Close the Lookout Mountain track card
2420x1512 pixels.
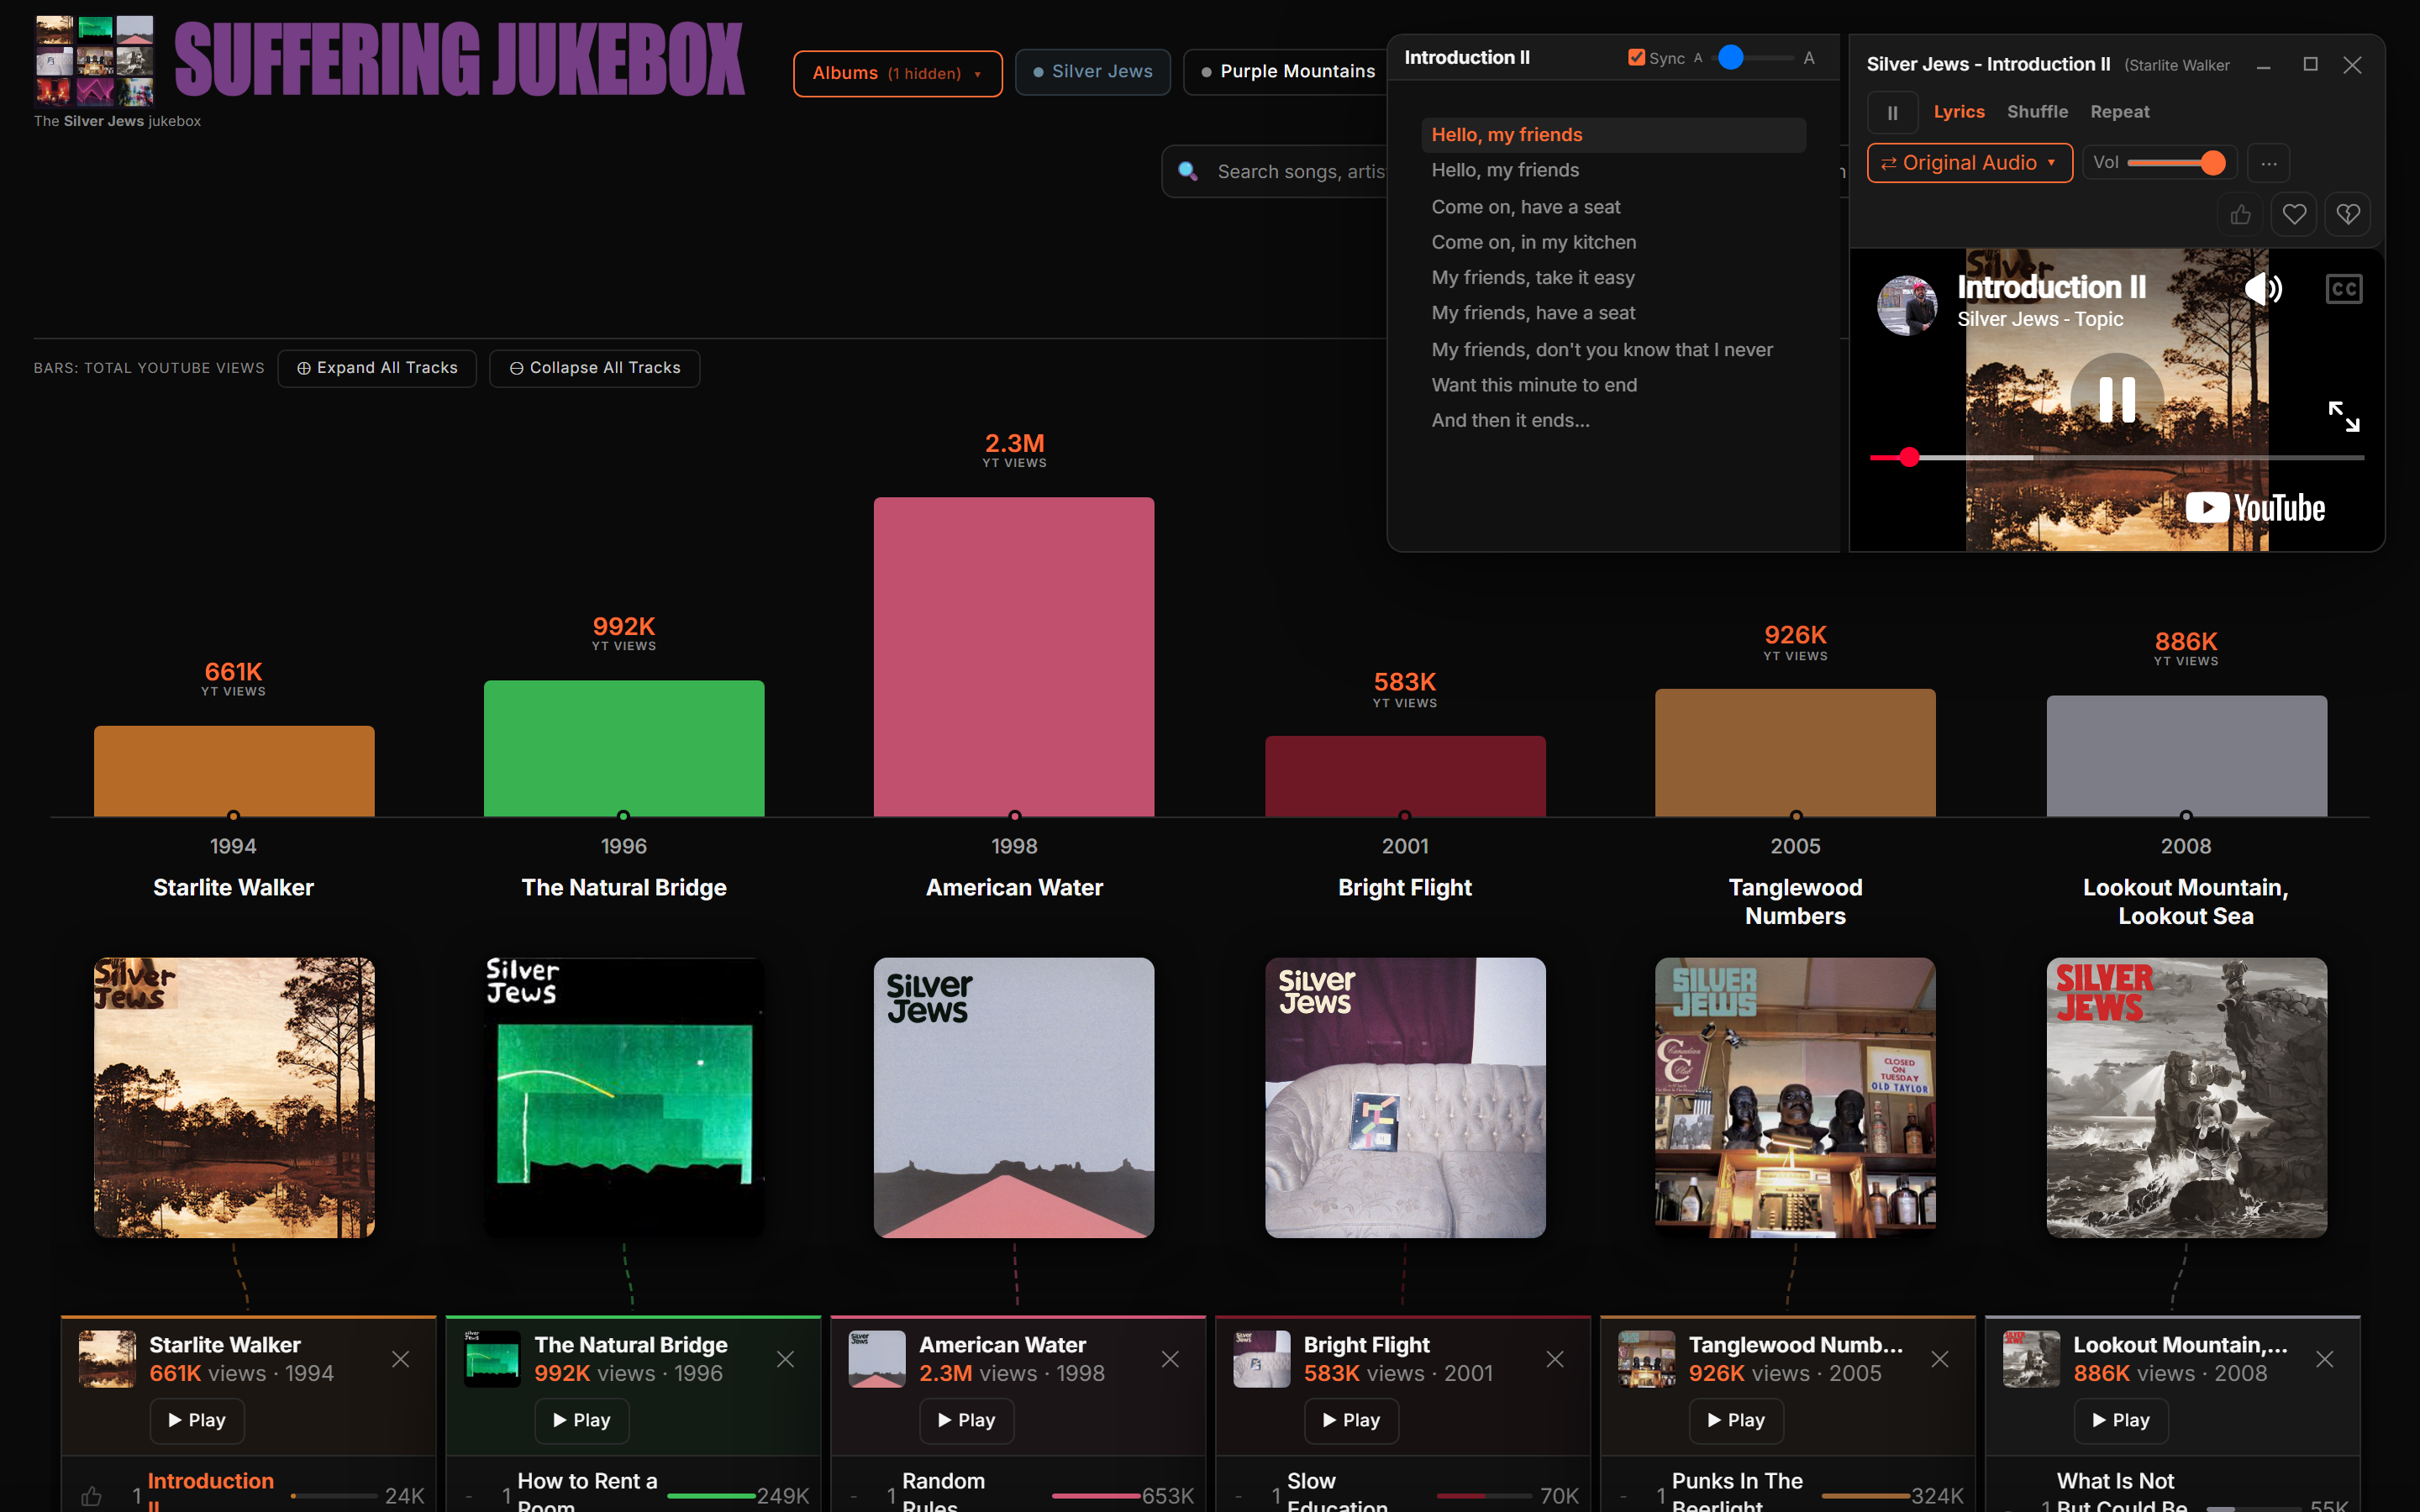pyautogui.click(x=2325, y=1359)
